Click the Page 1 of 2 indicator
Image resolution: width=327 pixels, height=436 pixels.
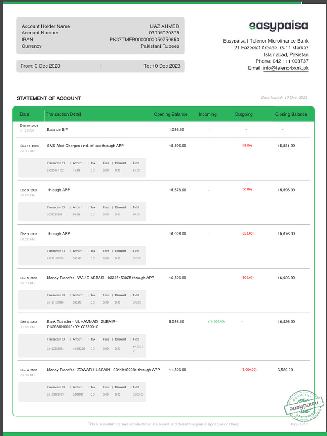(x=299, y=425)
